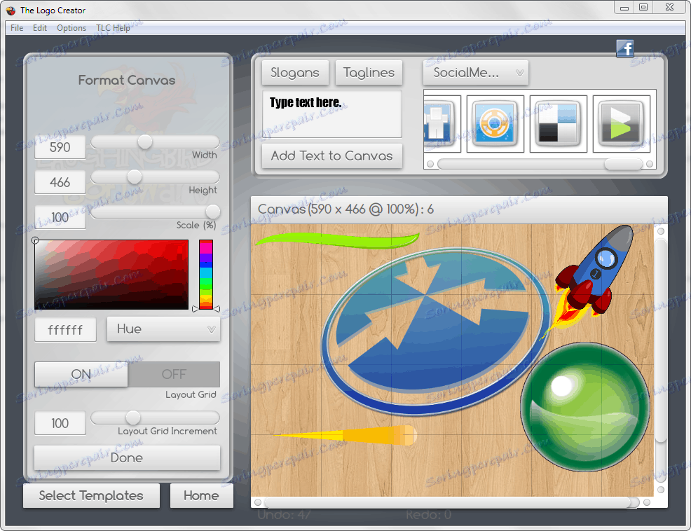Image resolution: width=691 pixels, height=531 pixels.
Task: Go to Home screen button
Action: pos(201,495)
